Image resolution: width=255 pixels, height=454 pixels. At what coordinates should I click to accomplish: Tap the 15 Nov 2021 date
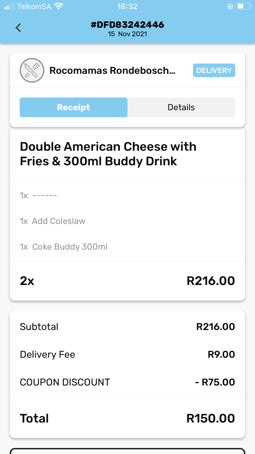click(127, 34)
